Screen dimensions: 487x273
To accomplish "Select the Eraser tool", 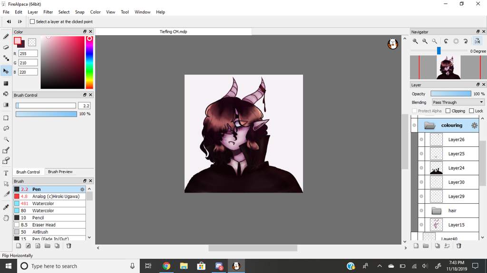I will 6,47.
